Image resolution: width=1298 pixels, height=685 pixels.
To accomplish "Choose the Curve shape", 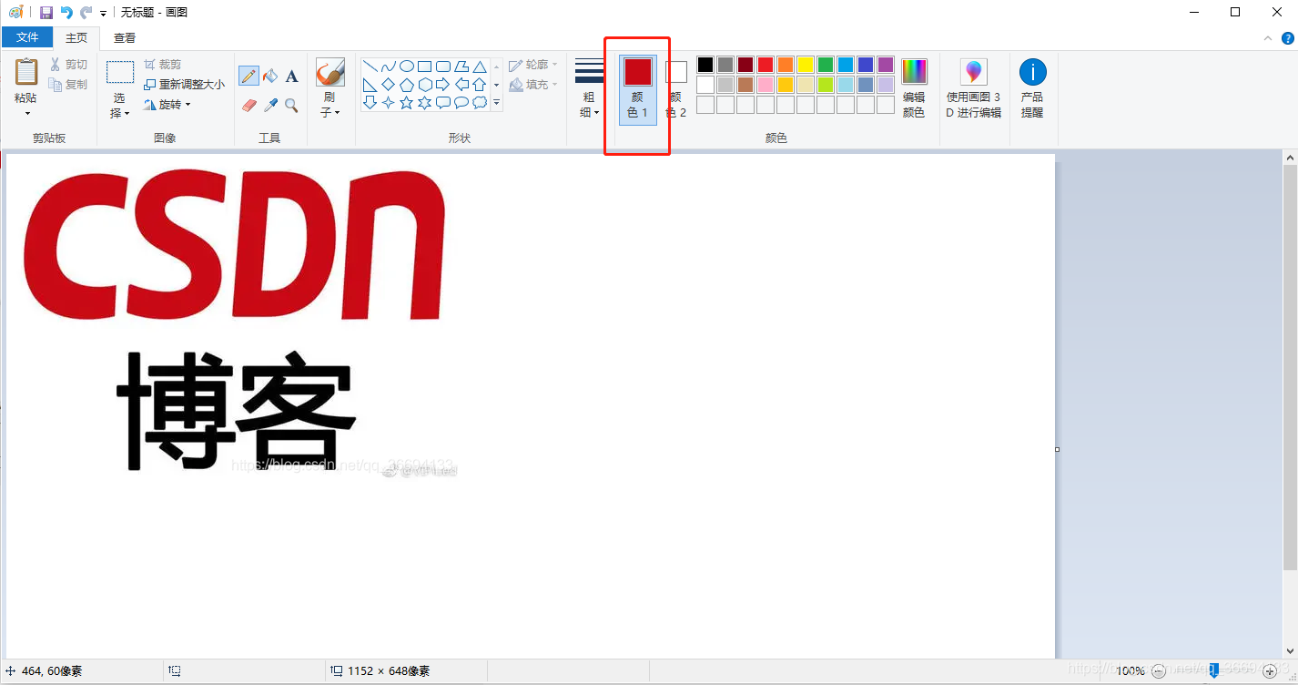I will tap(389, 66).
